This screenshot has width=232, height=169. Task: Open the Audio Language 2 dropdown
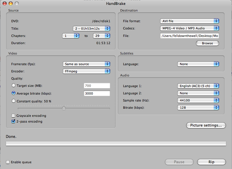(198, 93)
